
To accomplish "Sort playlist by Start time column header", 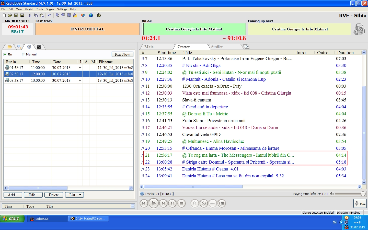I will click(x=167, y=53).
